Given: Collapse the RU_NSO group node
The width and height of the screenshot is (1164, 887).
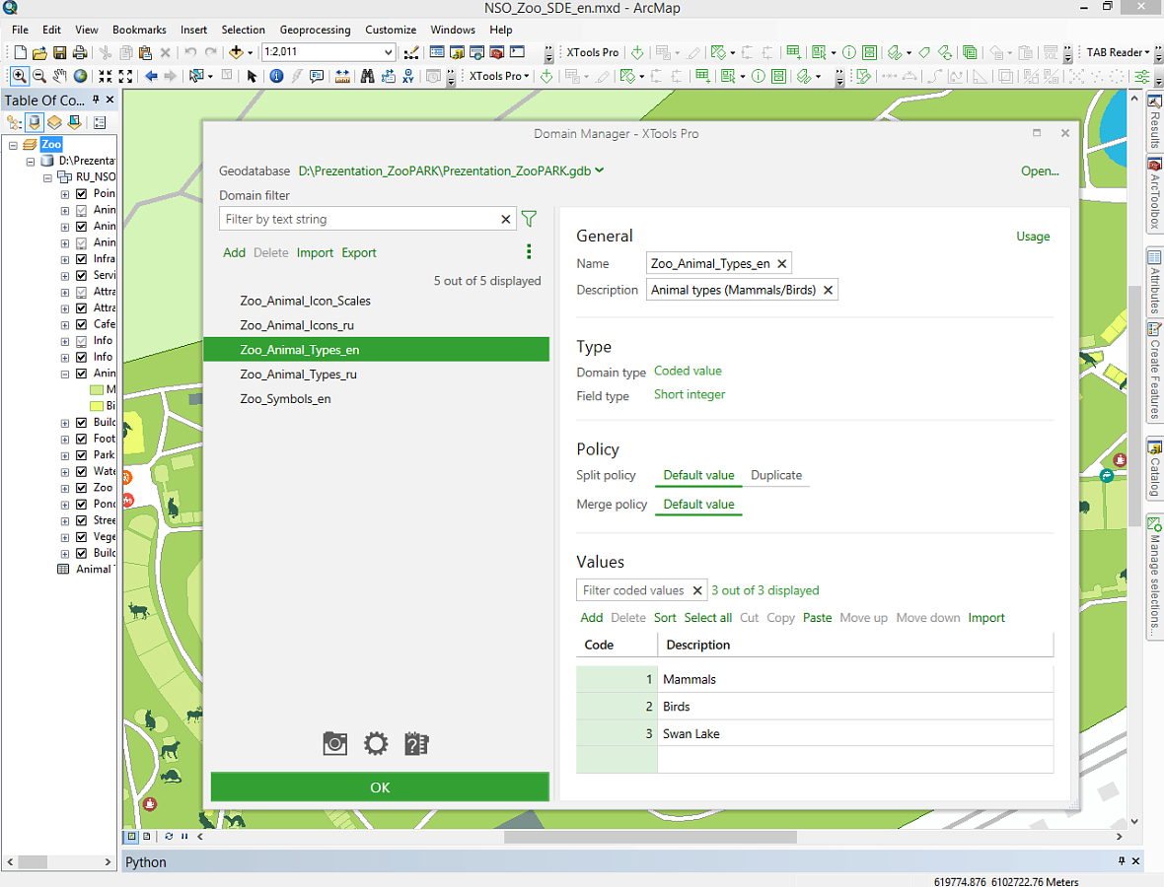Looking at the screenshot, I should pyautogui.click(x=47, y=177).
